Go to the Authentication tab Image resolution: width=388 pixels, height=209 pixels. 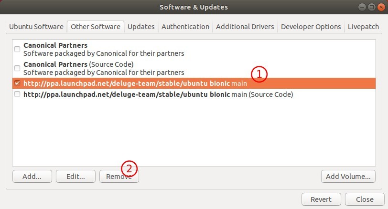pyautogui.click(x=185, y=27)
